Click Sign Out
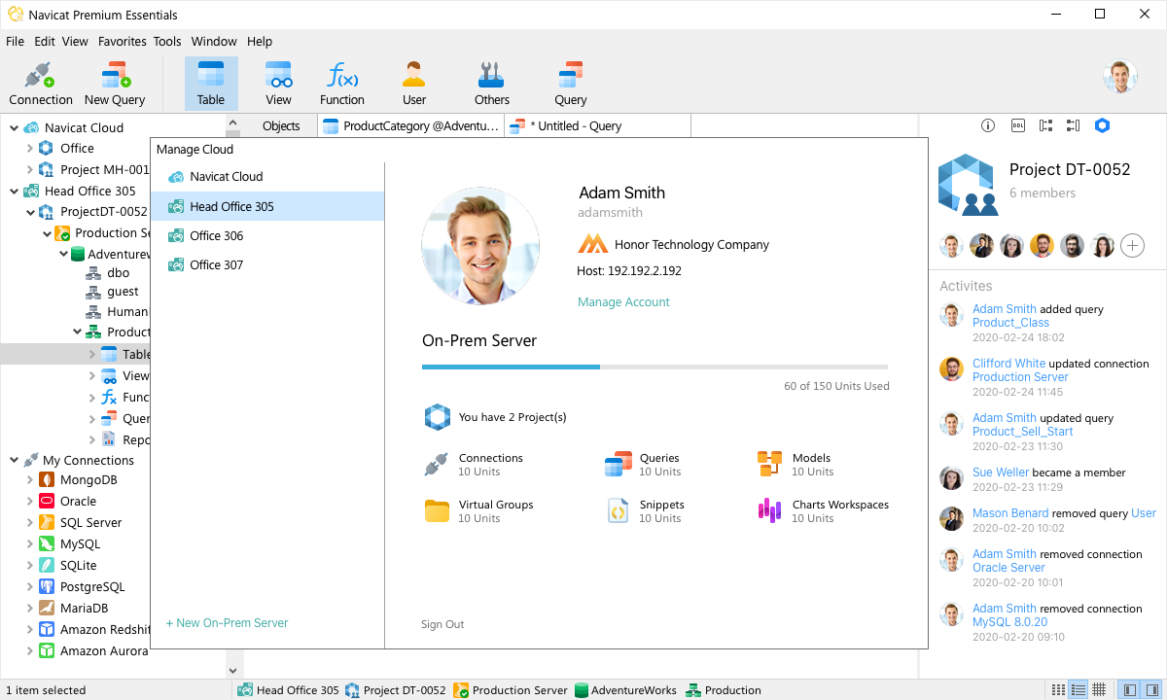Image resolution: width=1167 pixels, height=700 pixels. (442, 624)
